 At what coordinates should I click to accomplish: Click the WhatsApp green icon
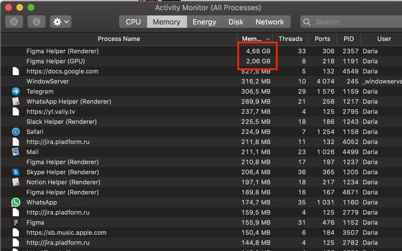point(16,202)
